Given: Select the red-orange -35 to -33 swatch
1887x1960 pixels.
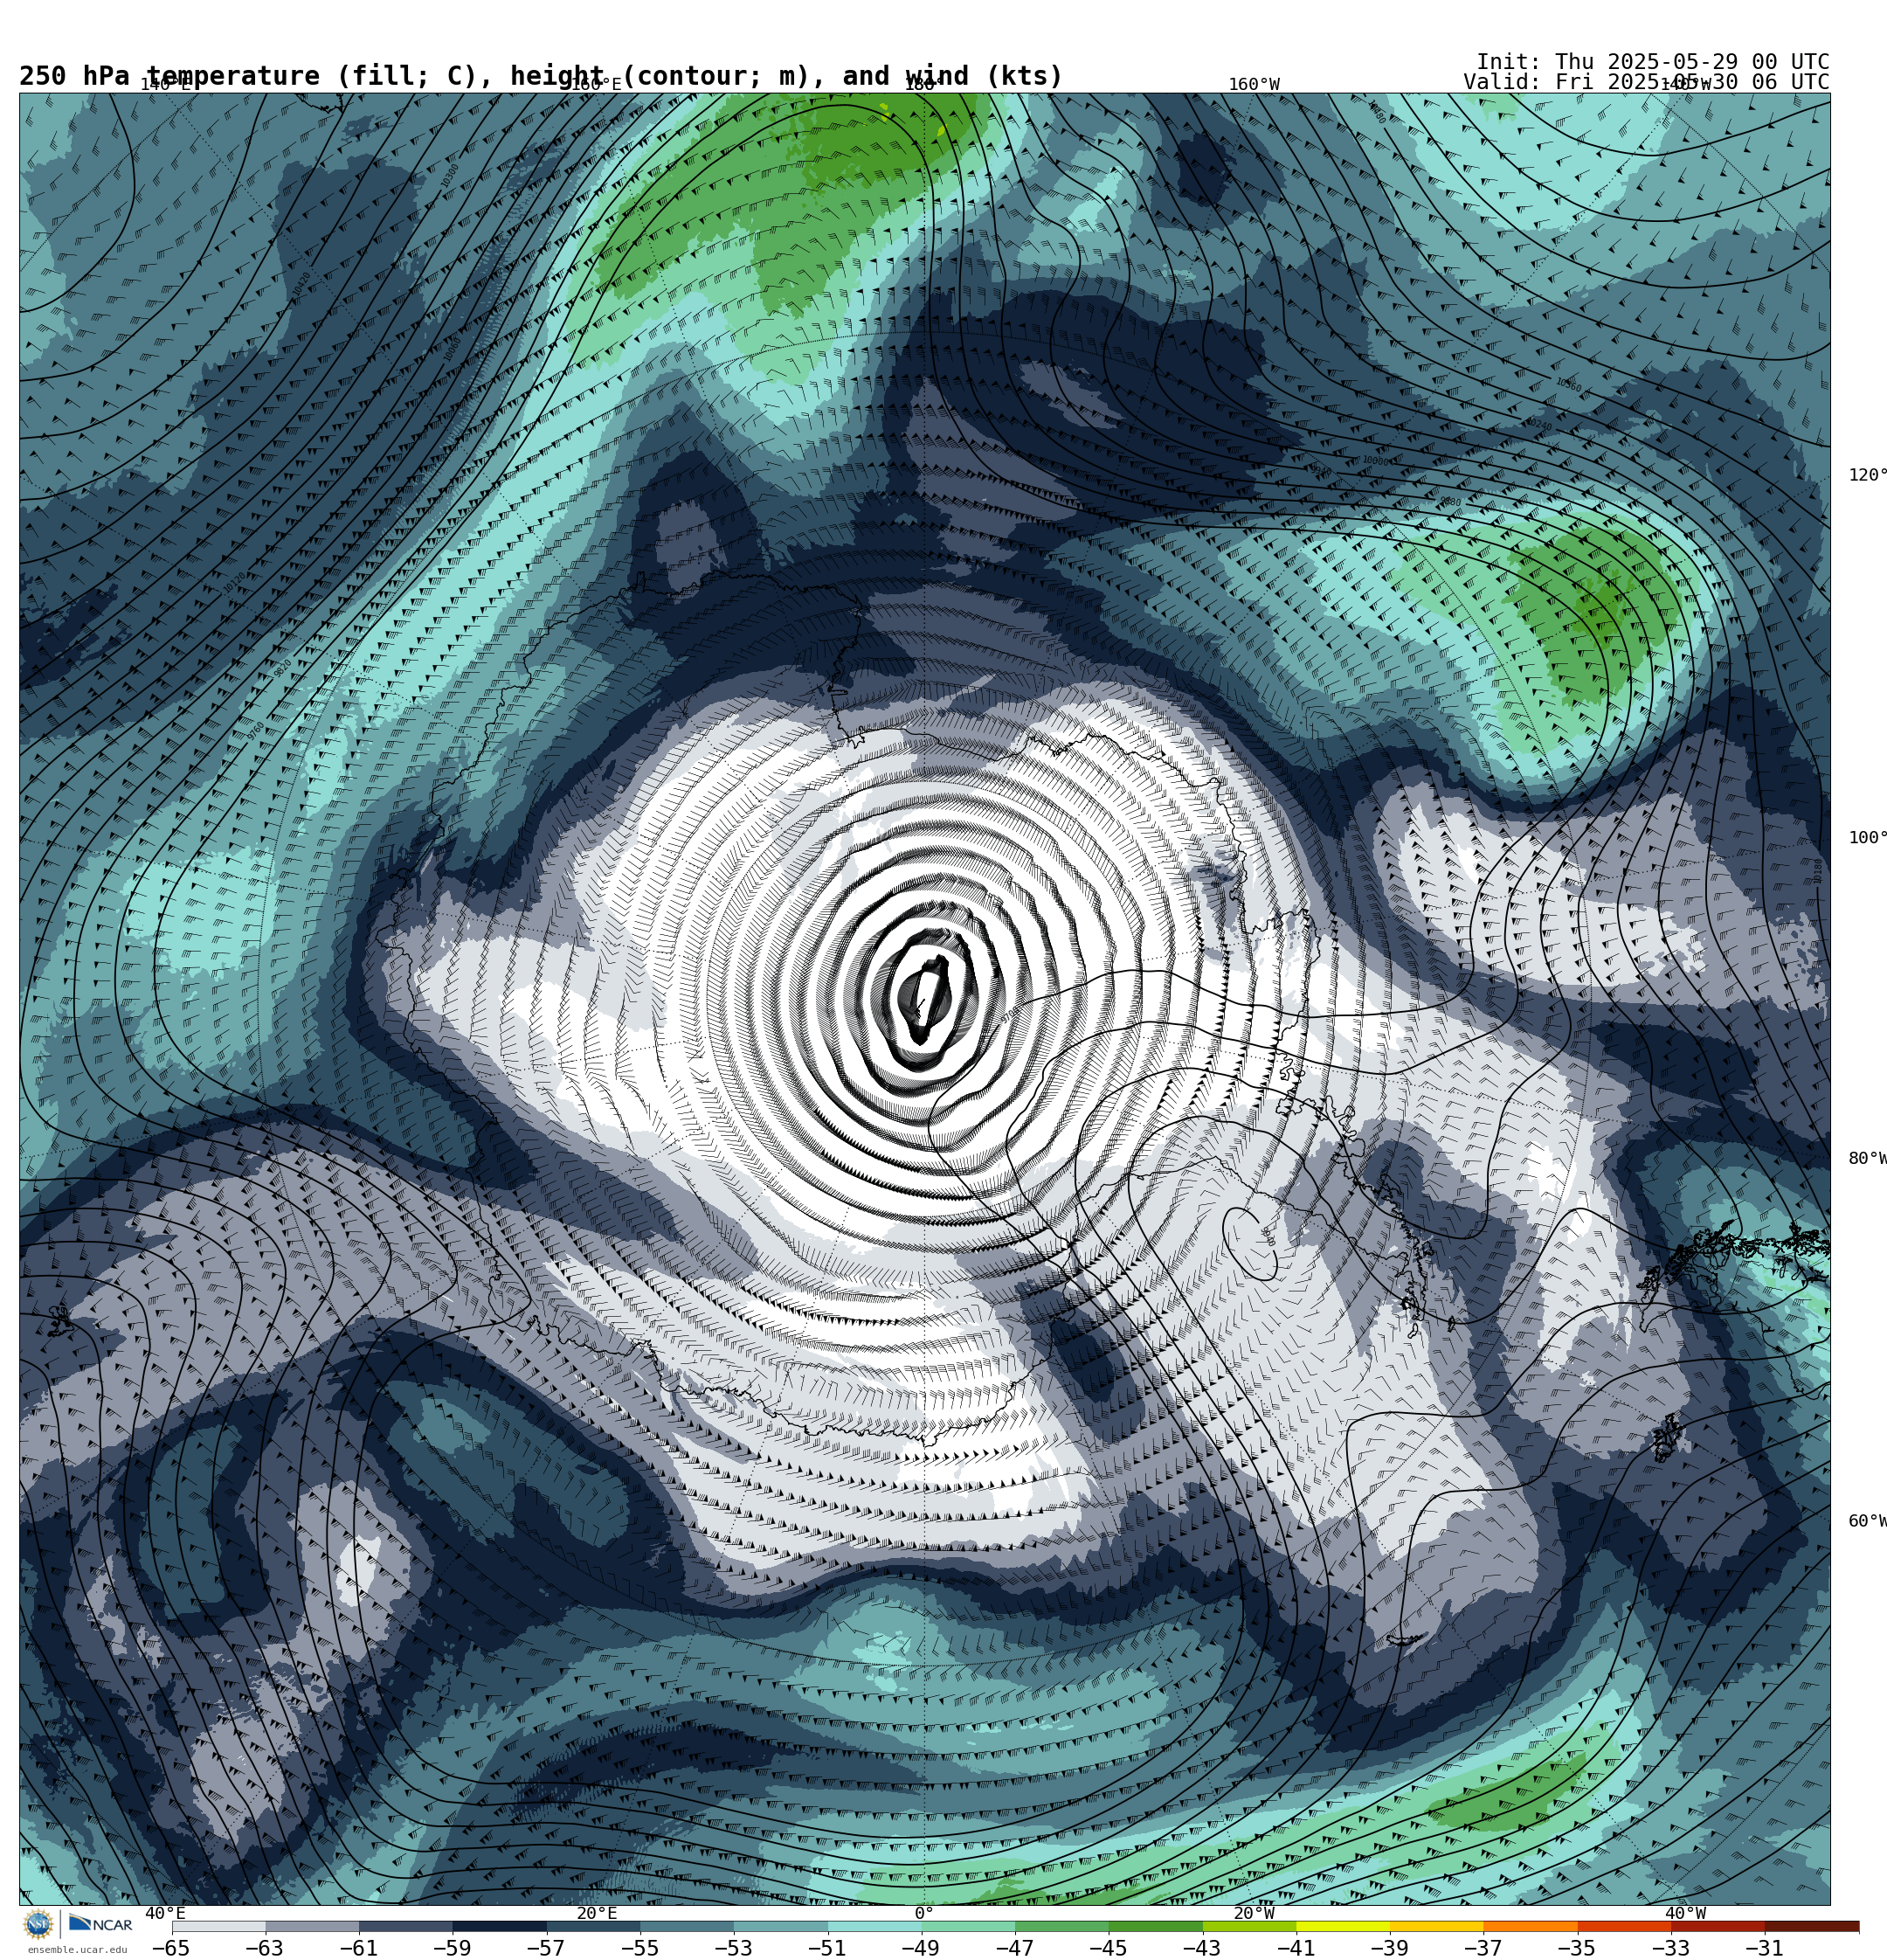Looking at the screenshot, I should point(1625,1926).
